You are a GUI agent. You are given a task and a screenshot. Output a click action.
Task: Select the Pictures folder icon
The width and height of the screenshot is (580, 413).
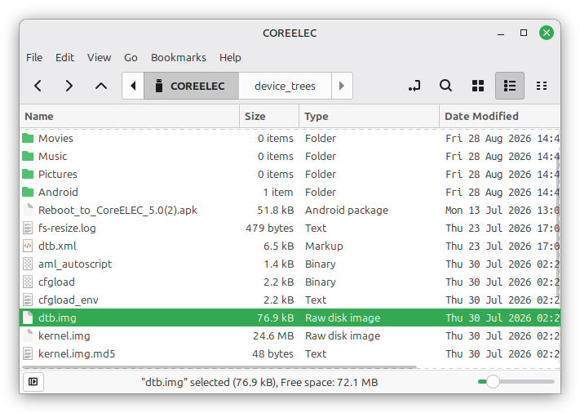coord(28,174)
